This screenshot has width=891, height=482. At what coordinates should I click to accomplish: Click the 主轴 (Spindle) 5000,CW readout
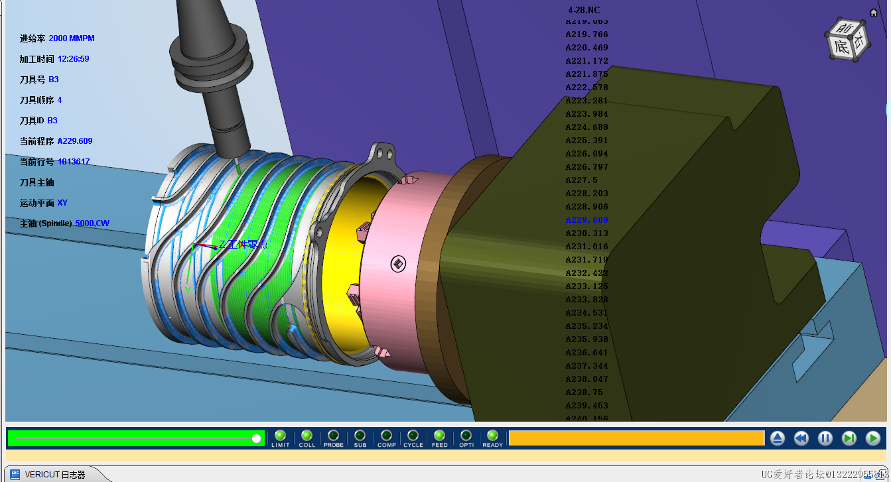point(64,223)
